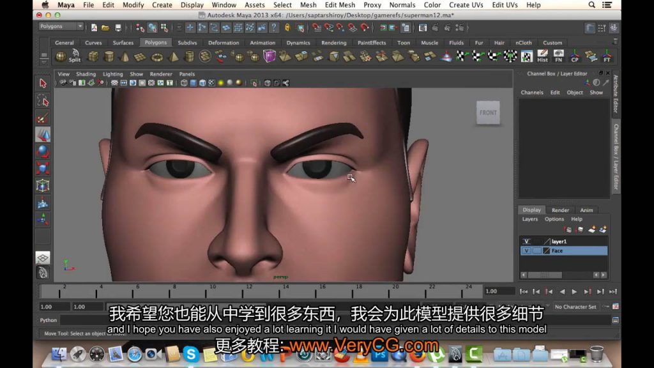Switch to the Animation shelf tab

[x=262, y=43]
